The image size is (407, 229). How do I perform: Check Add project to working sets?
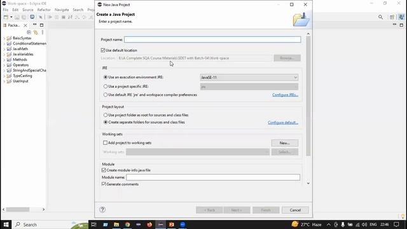coord(105,142)
